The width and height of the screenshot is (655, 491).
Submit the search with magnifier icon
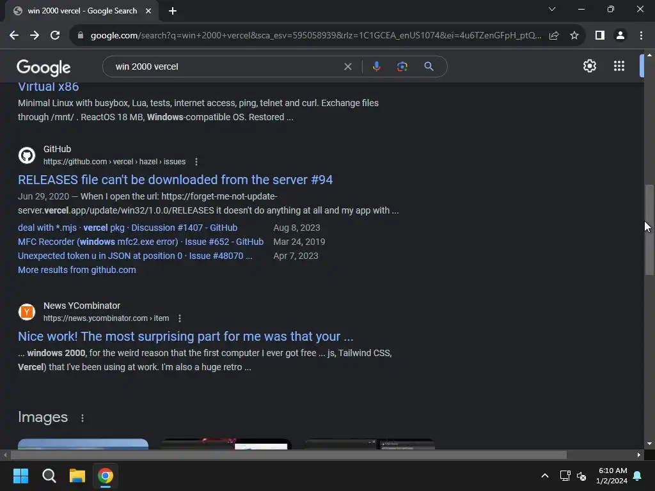429,66
